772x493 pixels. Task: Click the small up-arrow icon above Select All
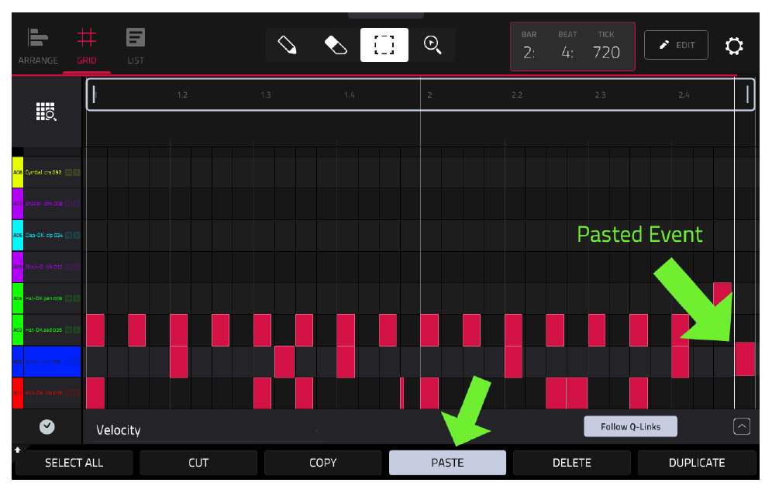18,450
